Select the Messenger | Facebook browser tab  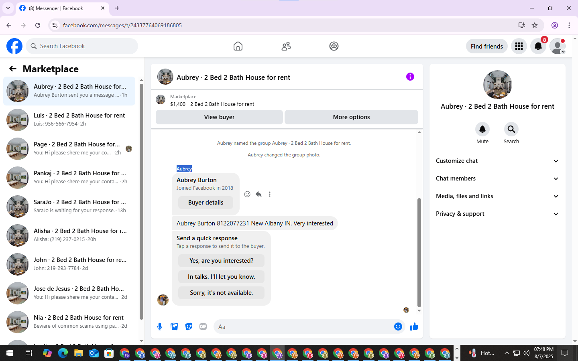click(x=62, y=8)
